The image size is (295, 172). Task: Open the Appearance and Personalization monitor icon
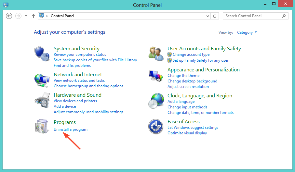pyautogui.click(x=156, y=76)
